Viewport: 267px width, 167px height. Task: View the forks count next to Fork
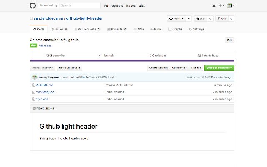(x=231, y=18)
